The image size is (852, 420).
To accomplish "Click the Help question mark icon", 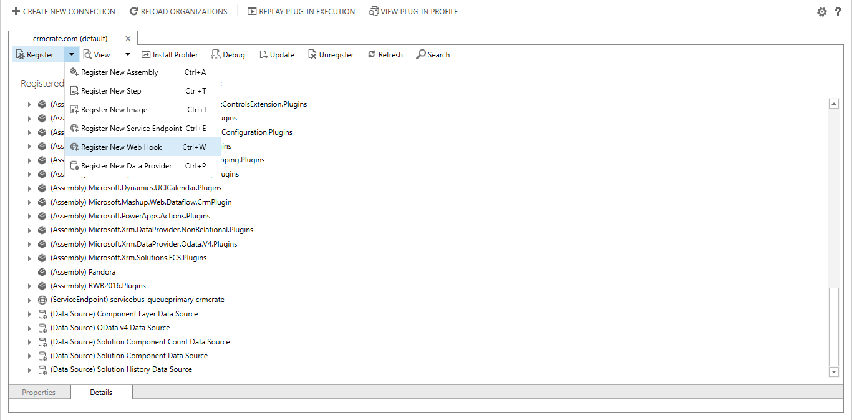I will [x=838, y=11].
